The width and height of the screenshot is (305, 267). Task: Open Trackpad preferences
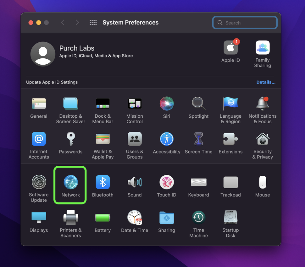[230, 186]
